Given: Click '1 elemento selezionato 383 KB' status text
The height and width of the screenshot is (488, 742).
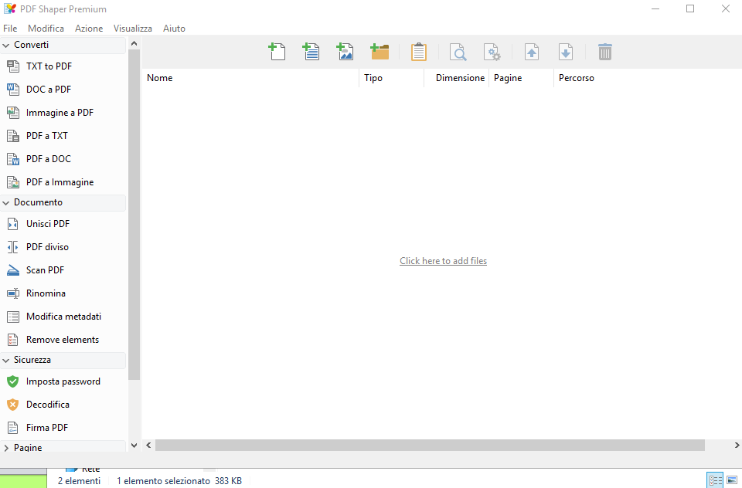Looking at the screenshot, I should [179, 481].
